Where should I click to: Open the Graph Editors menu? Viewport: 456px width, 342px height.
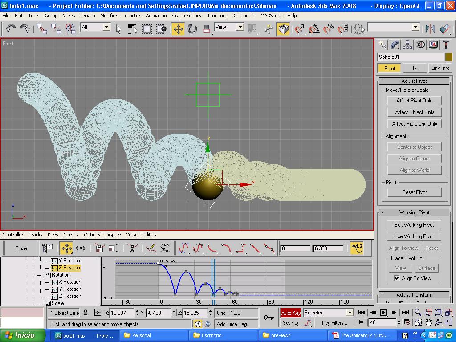coord(186,15)
